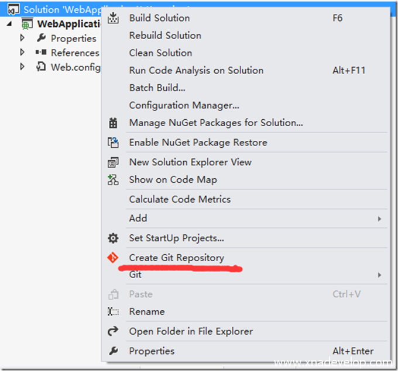Expand the Properties tree node
This screenshot has width=398, height=371.
(x=23, y=38)
